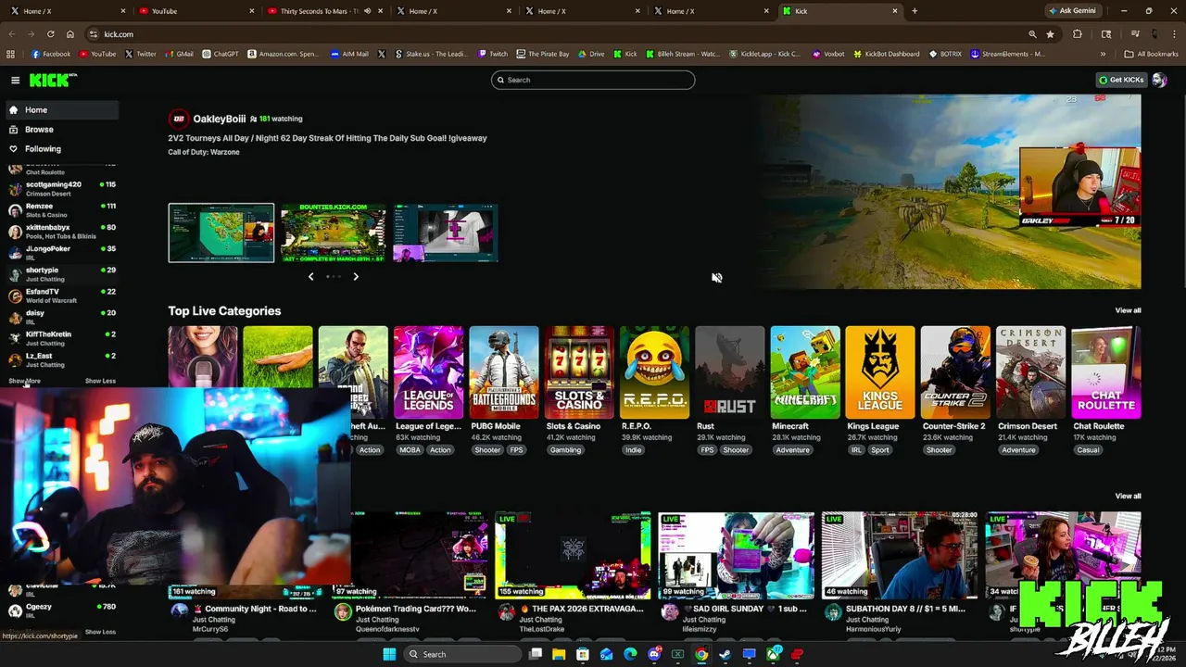
Task: Click the kick.com address bar
Action: (x=556, y=34)
